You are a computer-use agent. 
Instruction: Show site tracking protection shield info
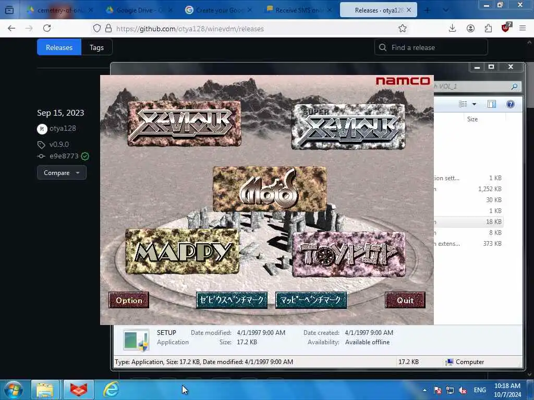[97, 28]
